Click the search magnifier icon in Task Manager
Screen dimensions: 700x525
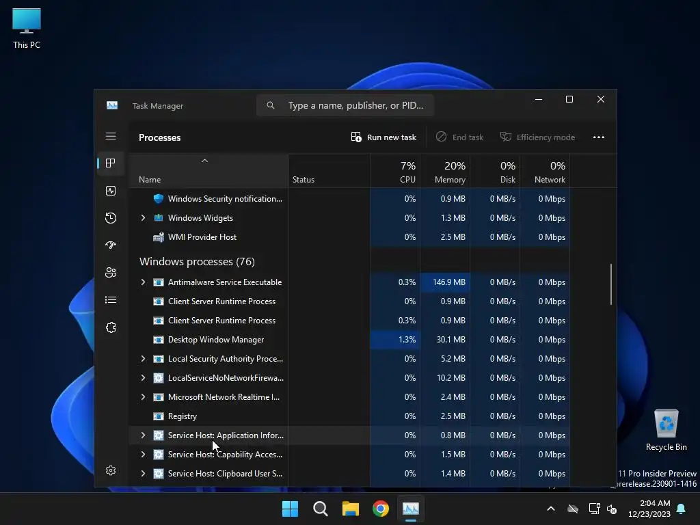[x=271, y=105]
